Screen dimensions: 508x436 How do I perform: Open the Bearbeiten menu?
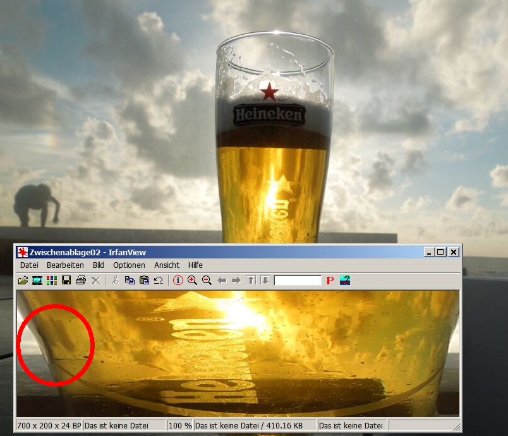(65, 265)
